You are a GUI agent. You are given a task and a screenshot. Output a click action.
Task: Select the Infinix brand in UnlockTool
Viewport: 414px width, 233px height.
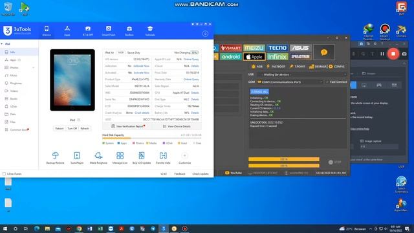click(278, 56)
